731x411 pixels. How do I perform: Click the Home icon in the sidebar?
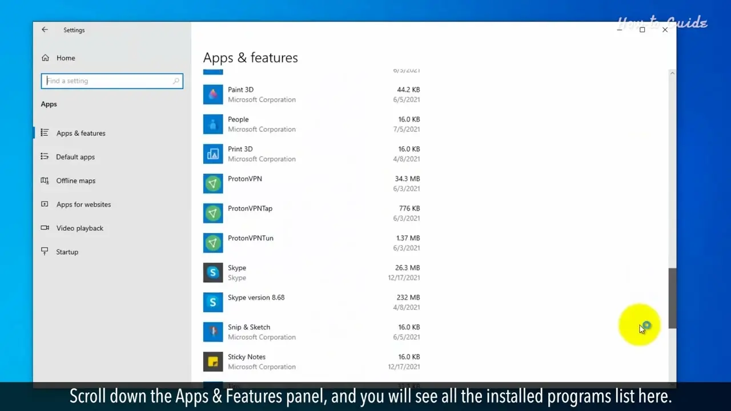pos(45,58)
